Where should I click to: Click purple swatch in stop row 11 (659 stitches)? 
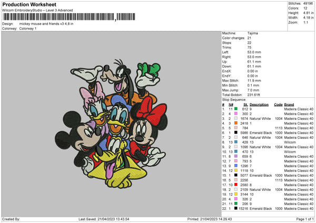(x=236, y=156)
